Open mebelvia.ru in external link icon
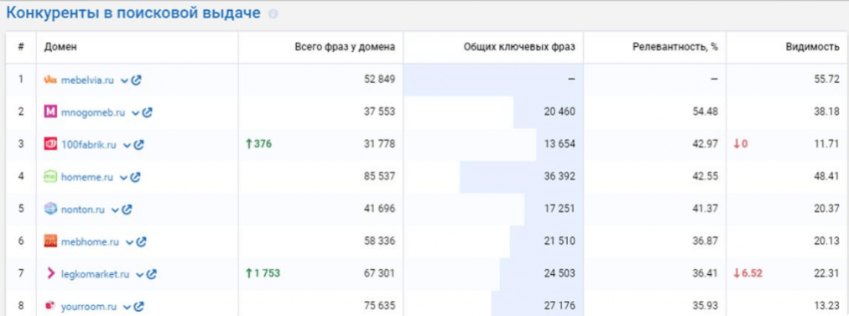Screen dimensions: 849x316 click(137, 80)
